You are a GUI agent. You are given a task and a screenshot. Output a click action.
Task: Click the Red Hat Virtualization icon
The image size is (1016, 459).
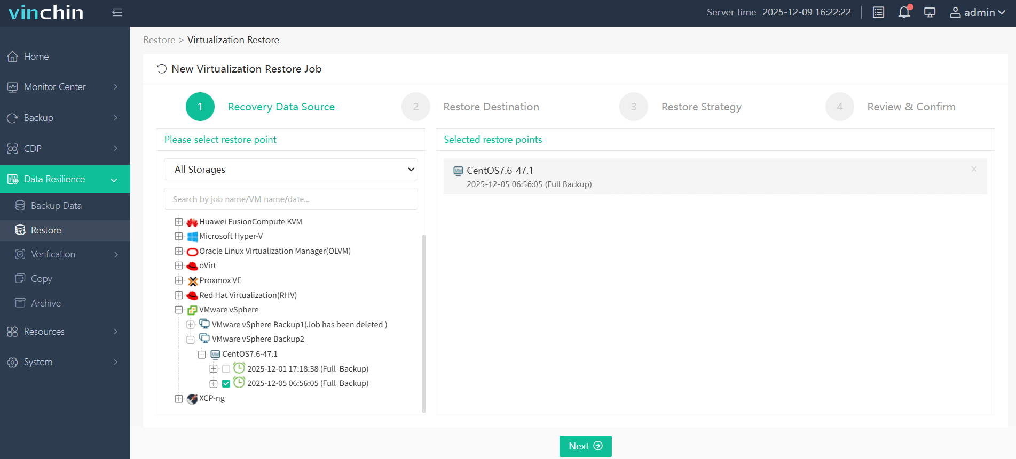[192, 295]
